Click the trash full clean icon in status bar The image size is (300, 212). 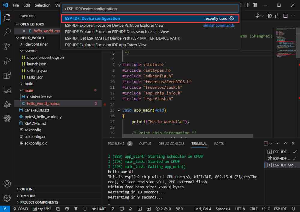pyautogui.click(x=76, y=209)
